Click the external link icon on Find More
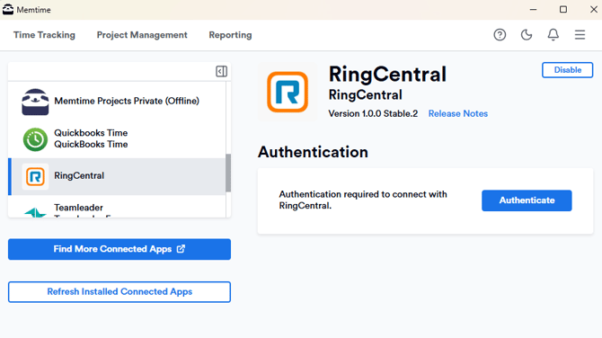The image size is (602, 338). pyautogui.click(x=181, y=249)
